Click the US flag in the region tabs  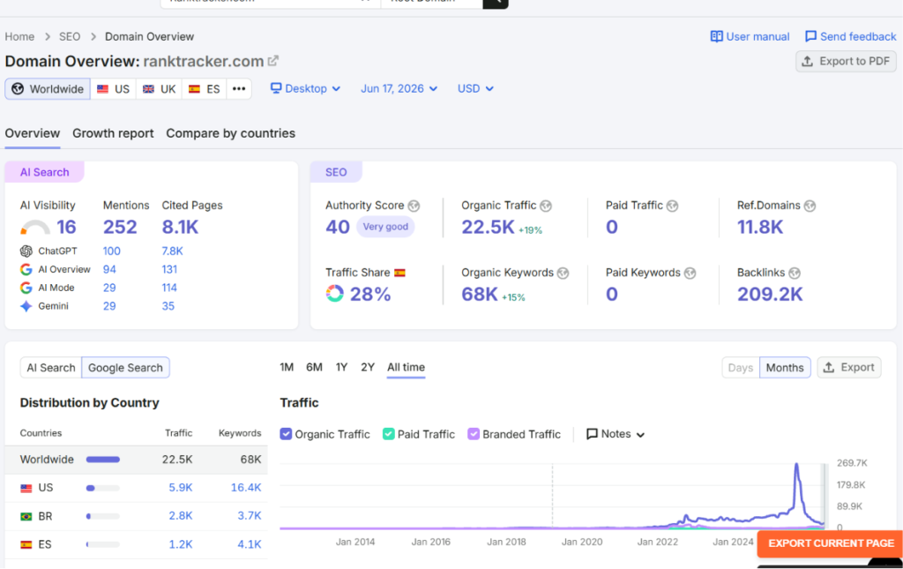pos(102,89)
